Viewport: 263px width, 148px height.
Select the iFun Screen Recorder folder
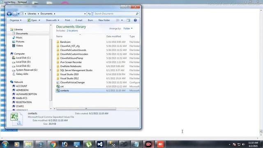pos(71,62)
